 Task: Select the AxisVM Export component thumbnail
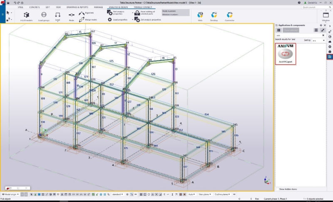tap(286, 54)
